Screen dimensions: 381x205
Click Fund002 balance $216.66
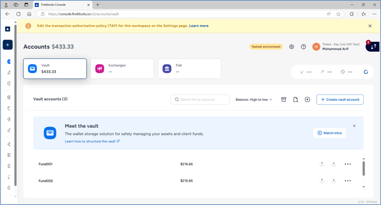187,181
